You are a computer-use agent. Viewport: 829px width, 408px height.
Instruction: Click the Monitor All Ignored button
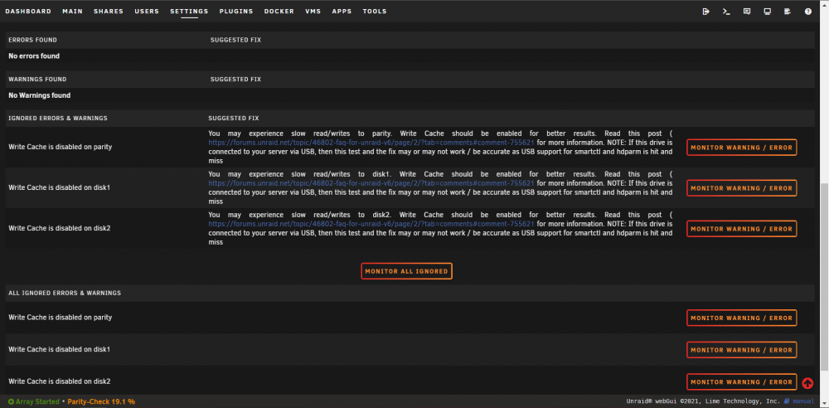point(406,271)
